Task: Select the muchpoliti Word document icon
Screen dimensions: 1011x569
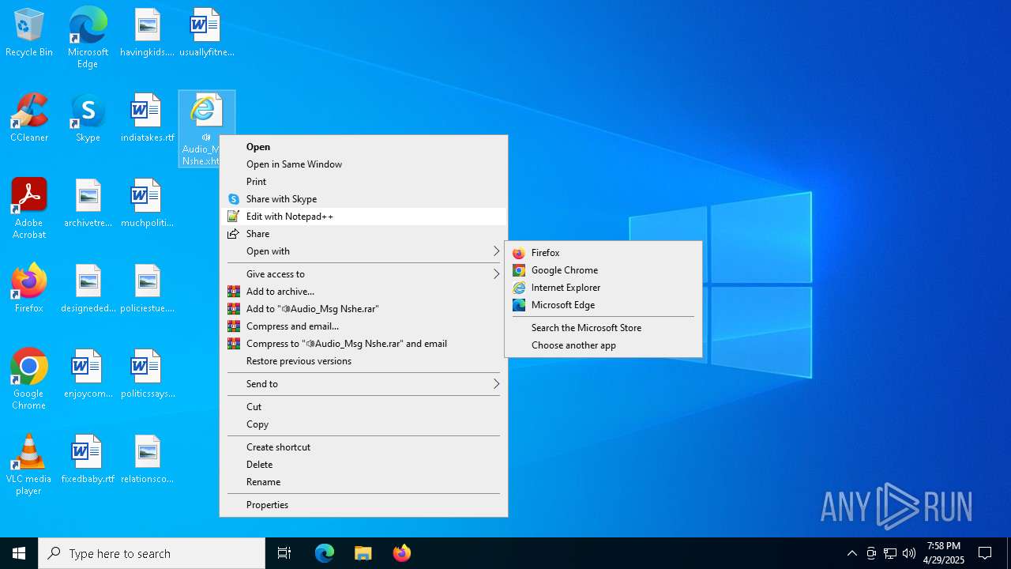Action: (147, 203)
